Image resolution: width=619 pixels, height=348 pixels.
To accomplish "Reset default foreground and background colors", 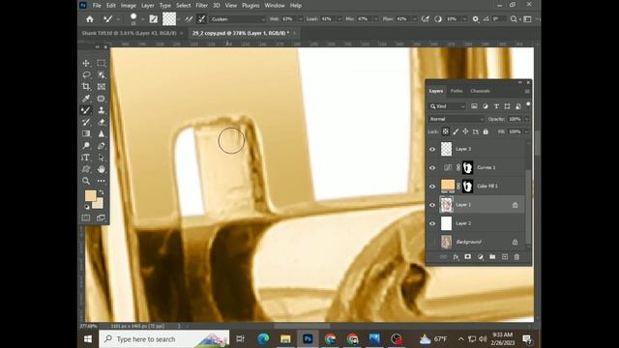I will [86, 207].
